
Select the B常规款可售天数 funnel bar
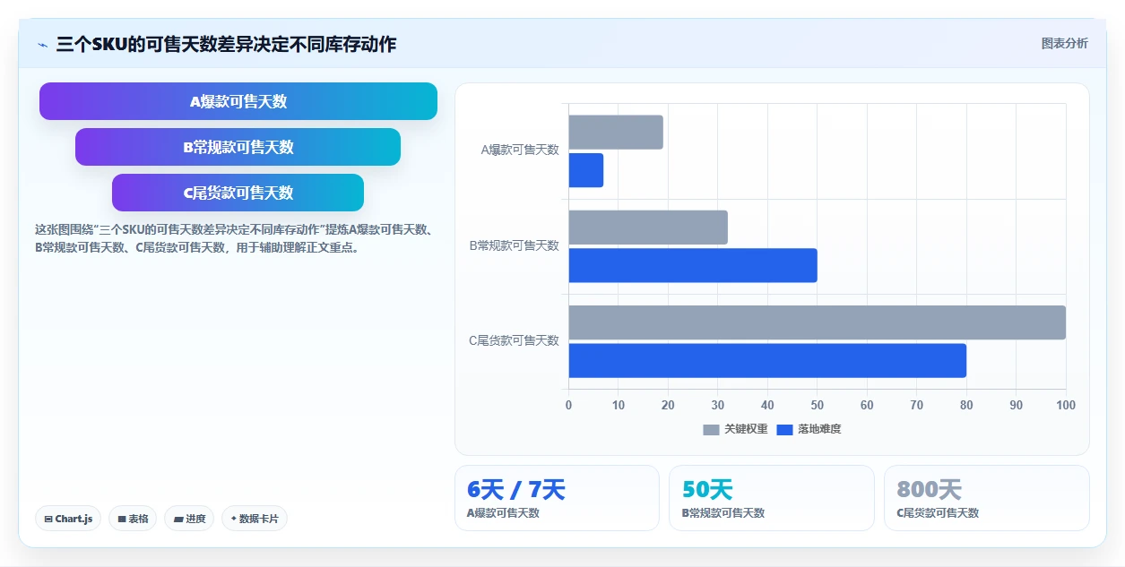[x=238, y=147]
